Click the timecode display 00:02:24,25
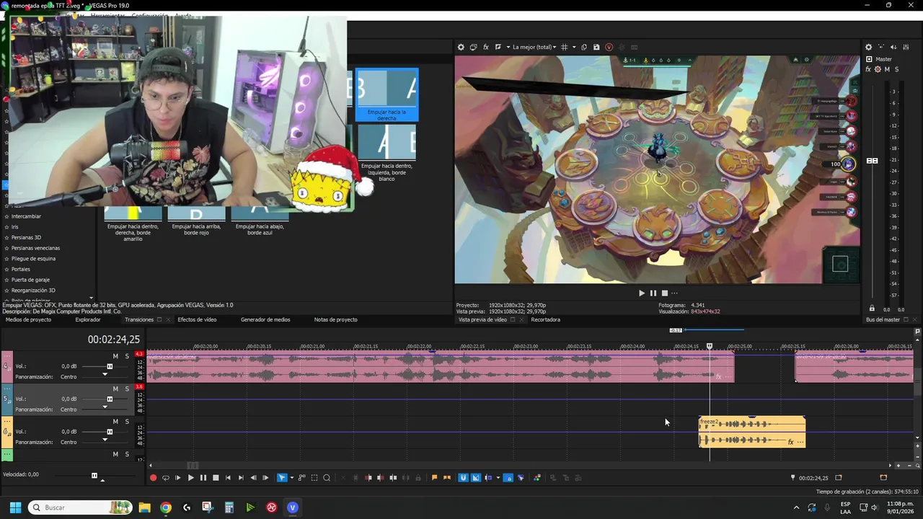The width and height of the screenshot is (923, 519). point(114,340)
